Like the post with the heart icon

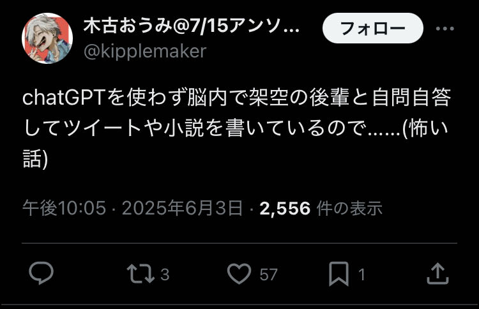240,274
